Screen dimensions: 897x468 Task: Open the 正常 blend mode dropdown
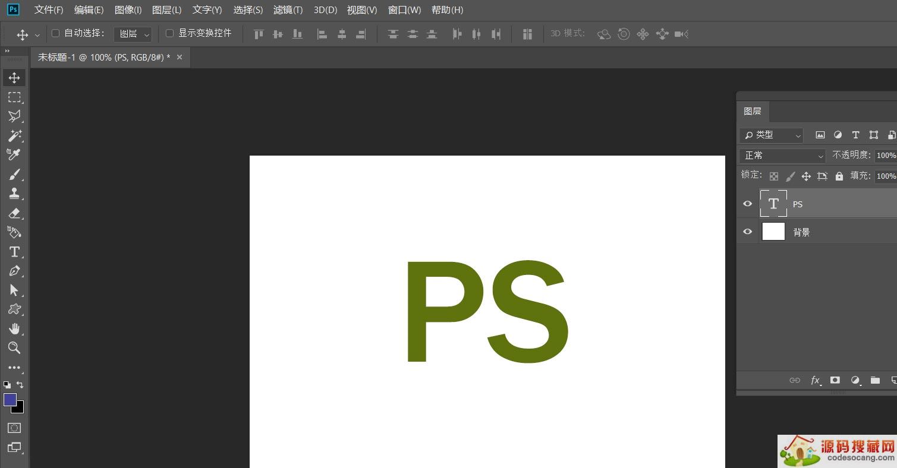point(783,156)
